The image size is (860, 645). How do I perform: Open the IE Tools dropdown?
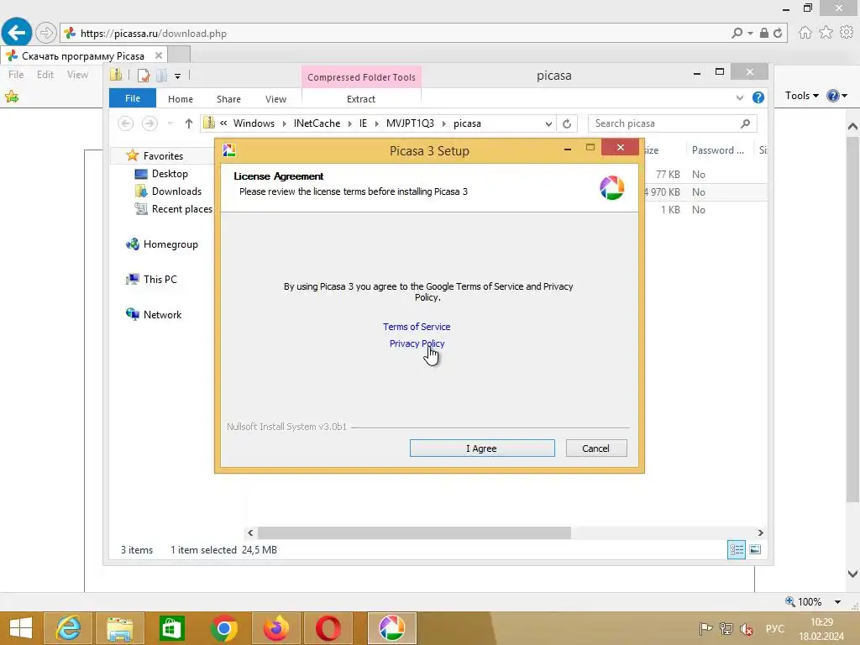pyautogui.click(x=801, y=96)
